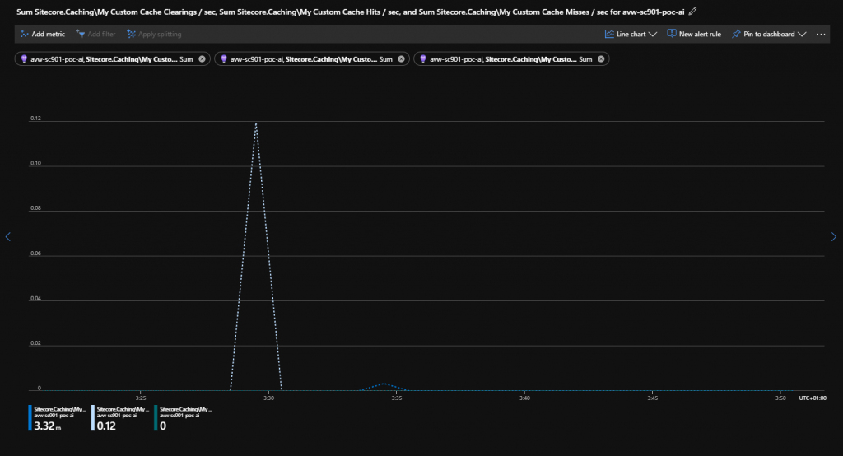Image resolution: width=843 pixels, height=456 pixels.
Task: Toggle the 0.12 legend series
Action: (x=122, y=417)
